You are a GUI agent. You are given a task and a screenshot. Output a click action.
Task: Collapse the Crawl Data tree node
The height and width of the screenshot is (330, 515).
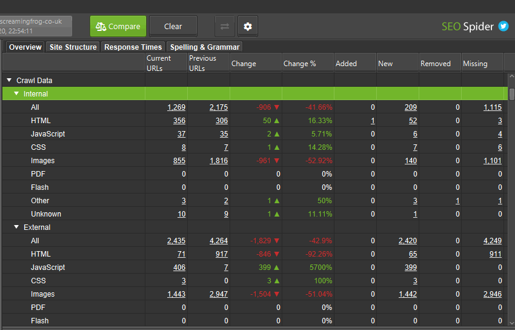click(x=9, y=80)
